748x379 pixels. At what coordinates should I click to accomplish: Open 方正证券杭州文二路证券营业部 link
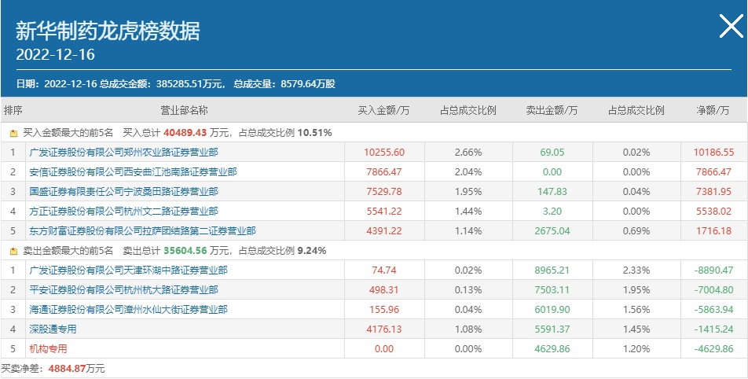pyautogui.click(x=123, y=212)
